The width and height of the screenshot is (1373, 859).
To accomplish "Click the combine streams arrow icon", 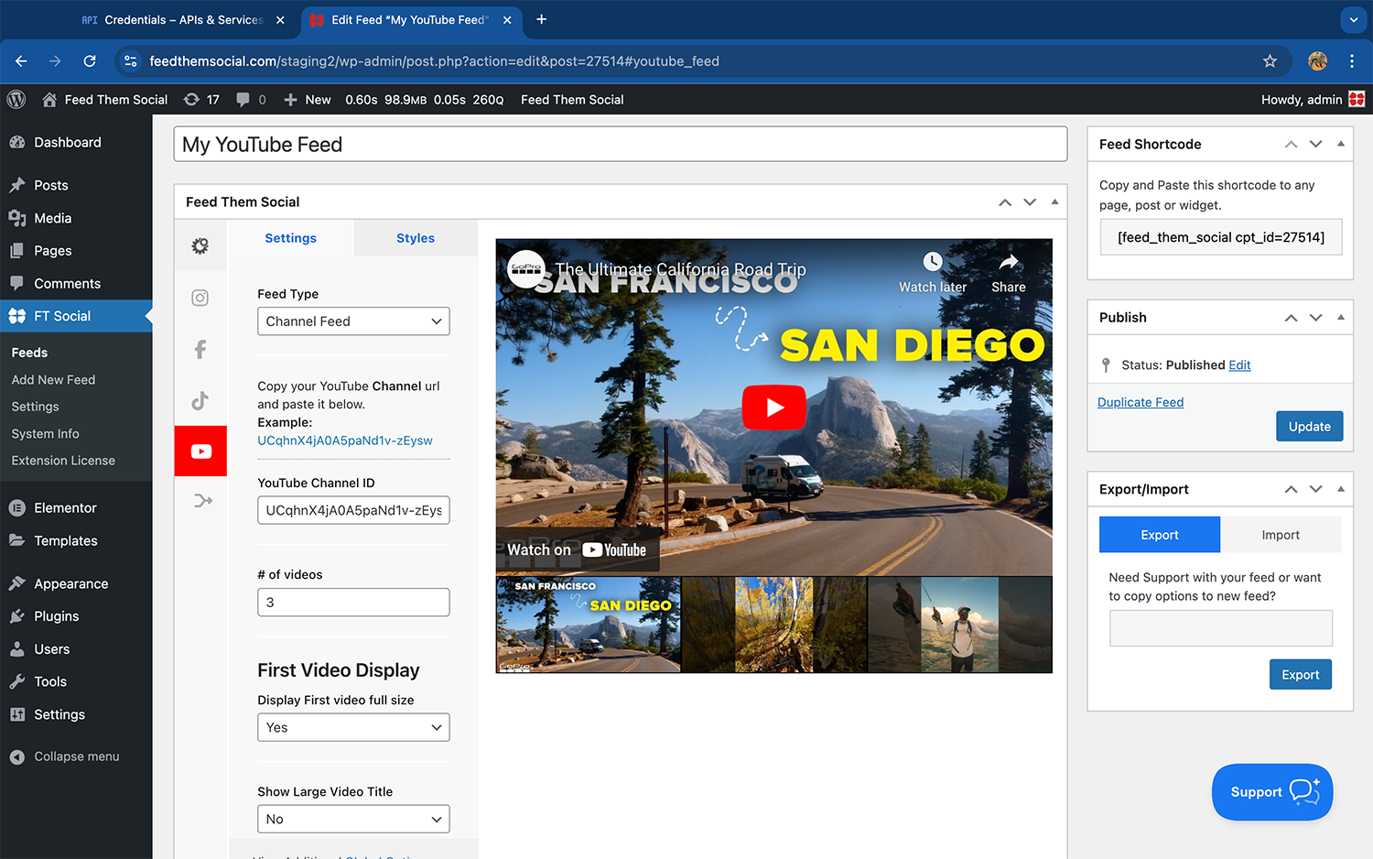I will (202, 500).
